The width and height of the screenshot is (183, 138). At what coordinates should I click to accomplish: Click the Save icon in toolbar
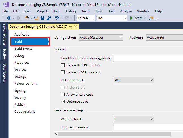[43, 18]
